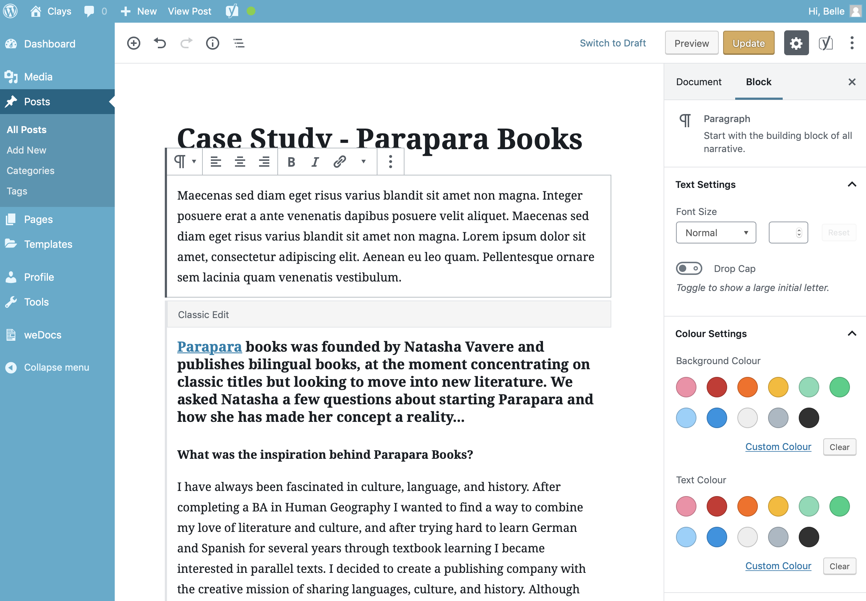Image resolution: width=866 pixels, height=601 pixels.
Task: Click the custom font size number field
Action: click(788, 233)
